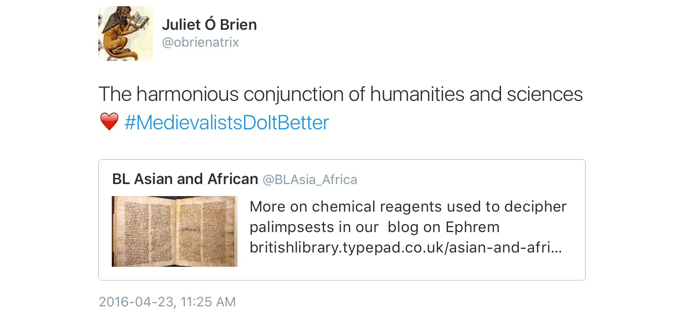This screenshot has height=317, width=684.
Task: Open the BL Asian and African name
Action: pyautogui.click(x=185, y=179)
